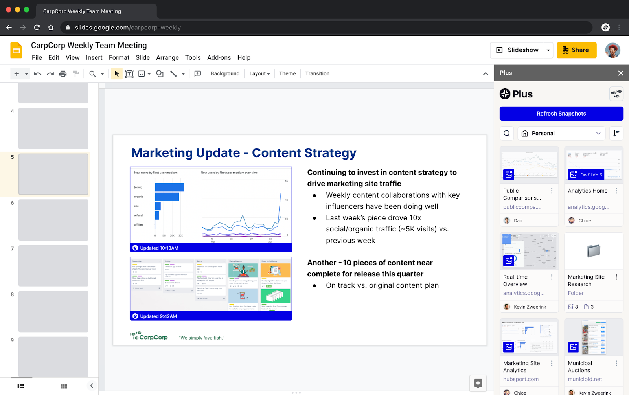Open the Insert menu
This screenshot has width=629, height=395.
(x=94, y=58)
